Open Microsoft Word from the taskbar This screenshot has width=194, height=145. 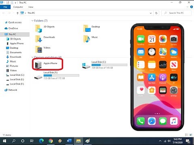(69, 141)
